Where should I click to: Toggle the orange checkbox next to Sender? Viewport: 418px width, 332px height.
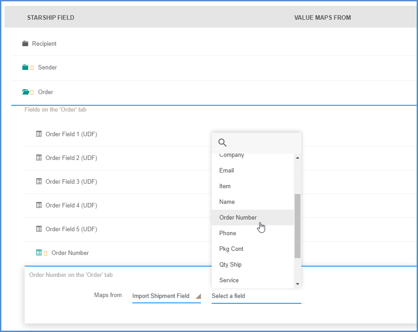32,67
